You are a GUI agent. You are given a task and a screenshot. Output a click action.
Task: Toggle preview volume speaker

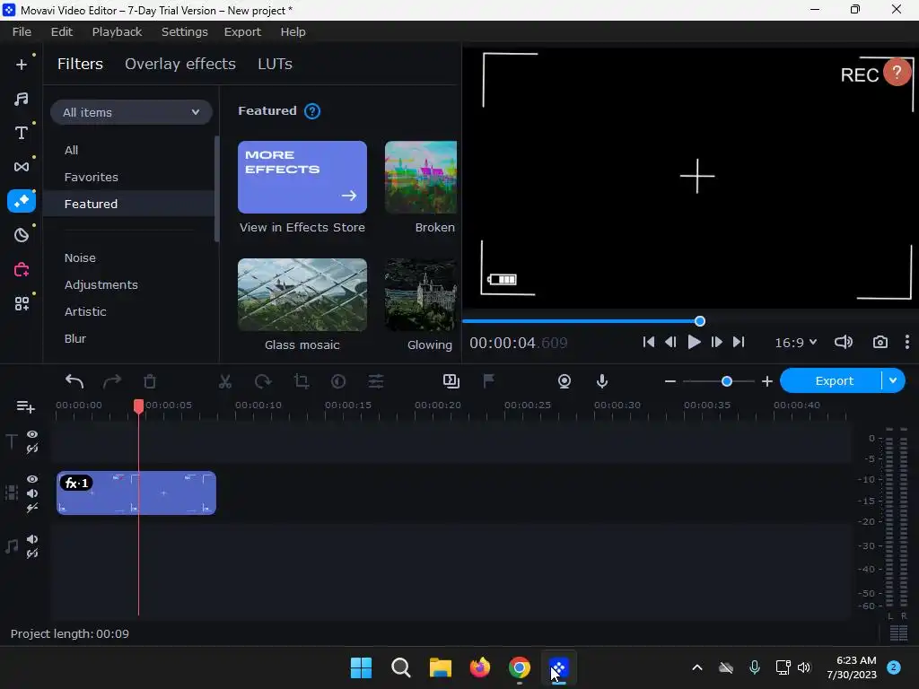click(x=844, y=342)
